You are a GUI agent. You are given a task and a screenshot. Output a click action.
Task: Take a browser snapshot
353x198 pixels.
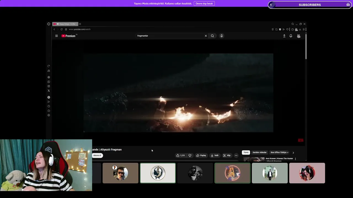tap(276, 29)
